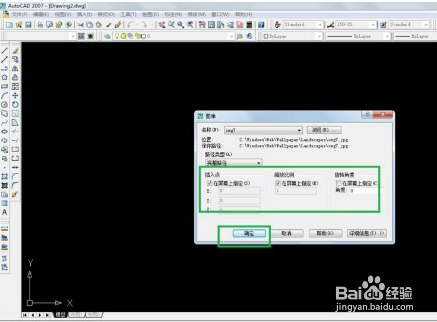437x322 pixels.
Task: Open the View (视图) menu
Action: point(63,14)
